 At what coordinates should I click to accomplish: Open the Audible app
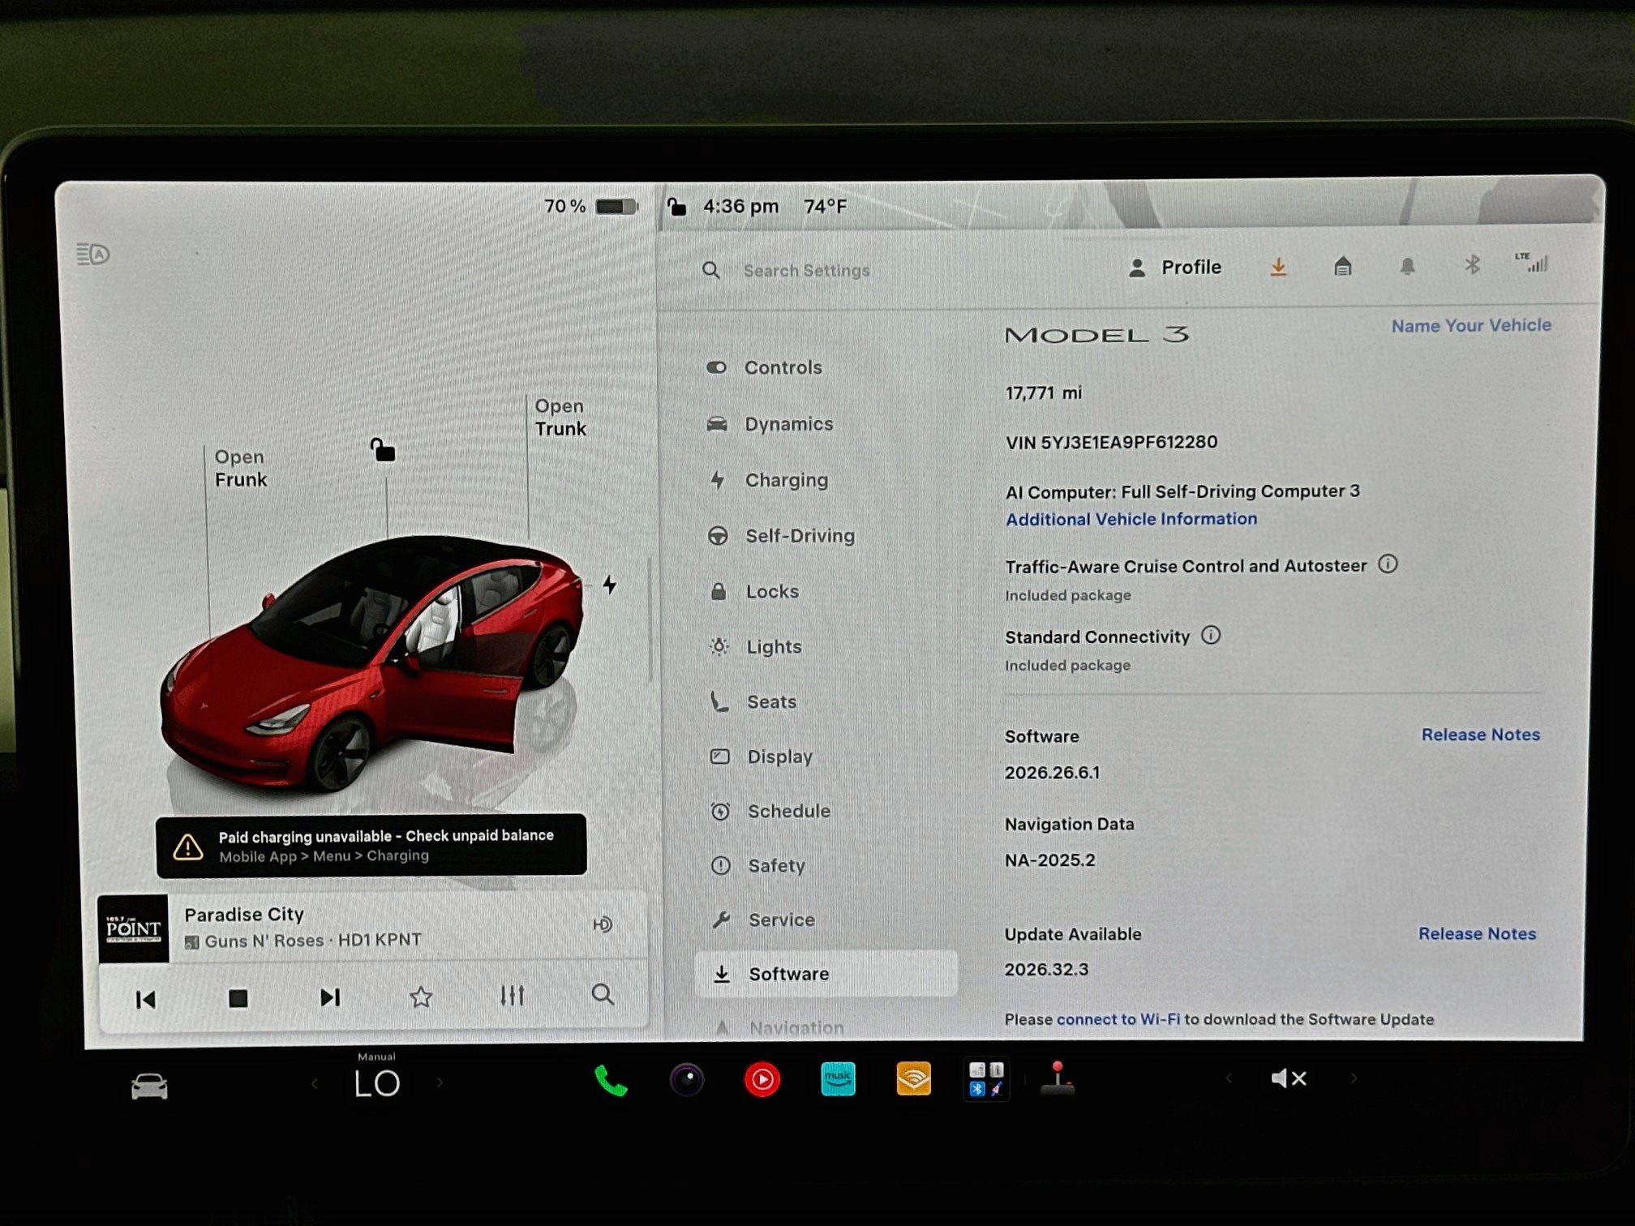coord(913,1079)
